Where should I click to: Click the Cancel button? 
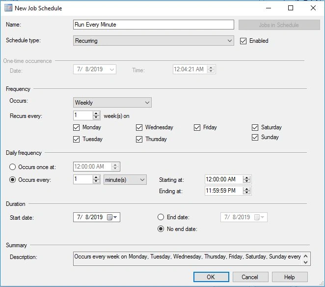point(250,277)
